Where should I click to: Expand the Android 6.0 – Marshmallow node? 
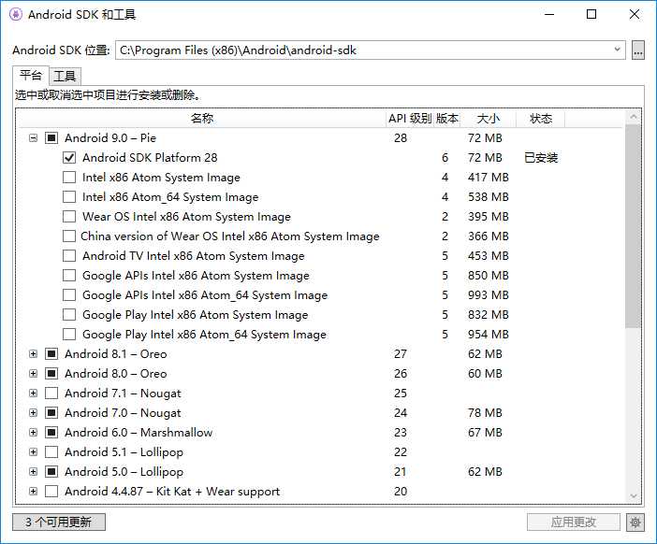(33, 432)
